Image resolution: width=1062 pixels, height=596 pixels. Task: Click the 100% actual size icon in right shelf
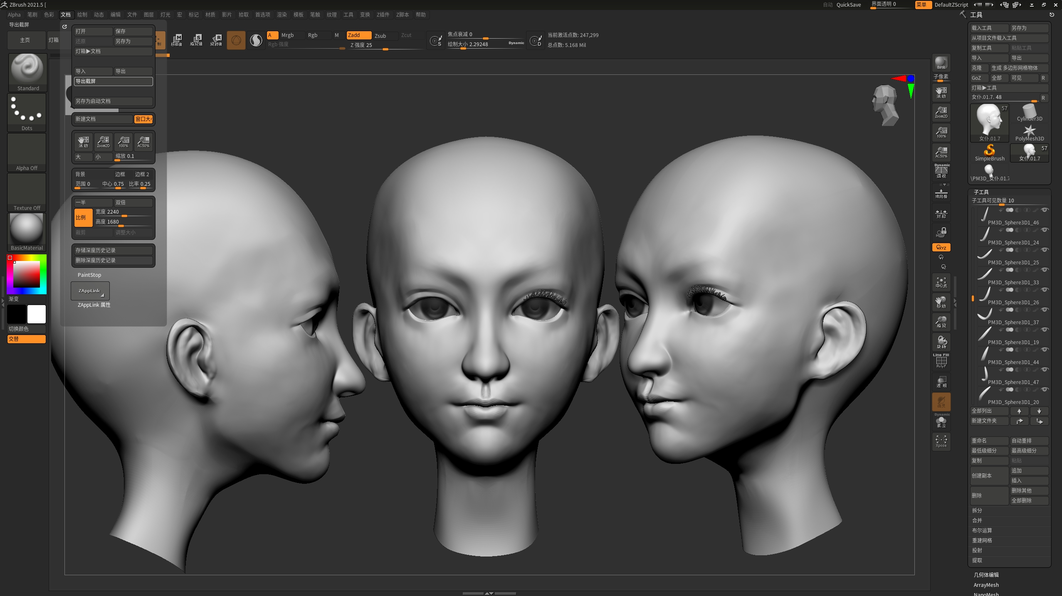click(941, 132)
